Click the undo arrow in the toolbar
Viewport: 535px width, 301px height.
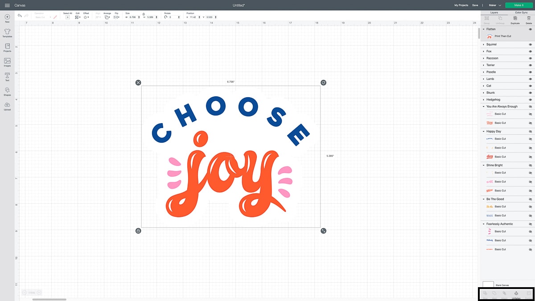(20, 16)
